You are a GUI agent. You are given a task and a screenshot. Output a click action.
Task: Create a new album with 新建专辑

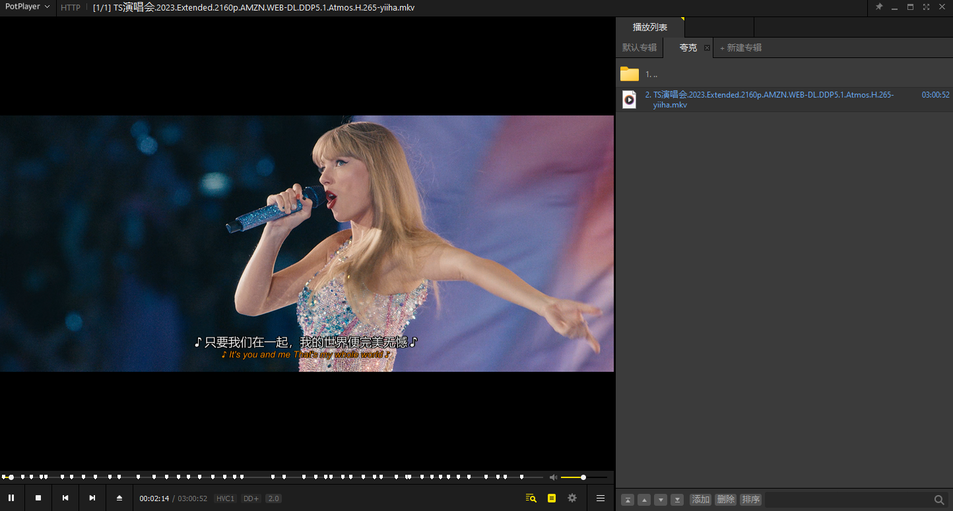tap(740, 47)
